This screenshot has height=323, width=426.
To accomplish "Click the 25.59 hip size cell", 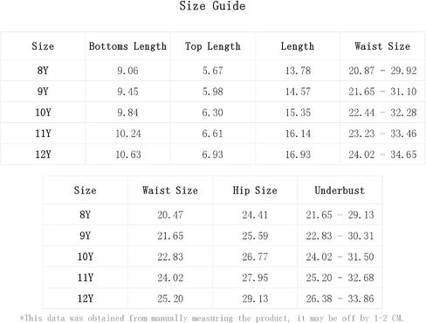I will pos(255,236).
